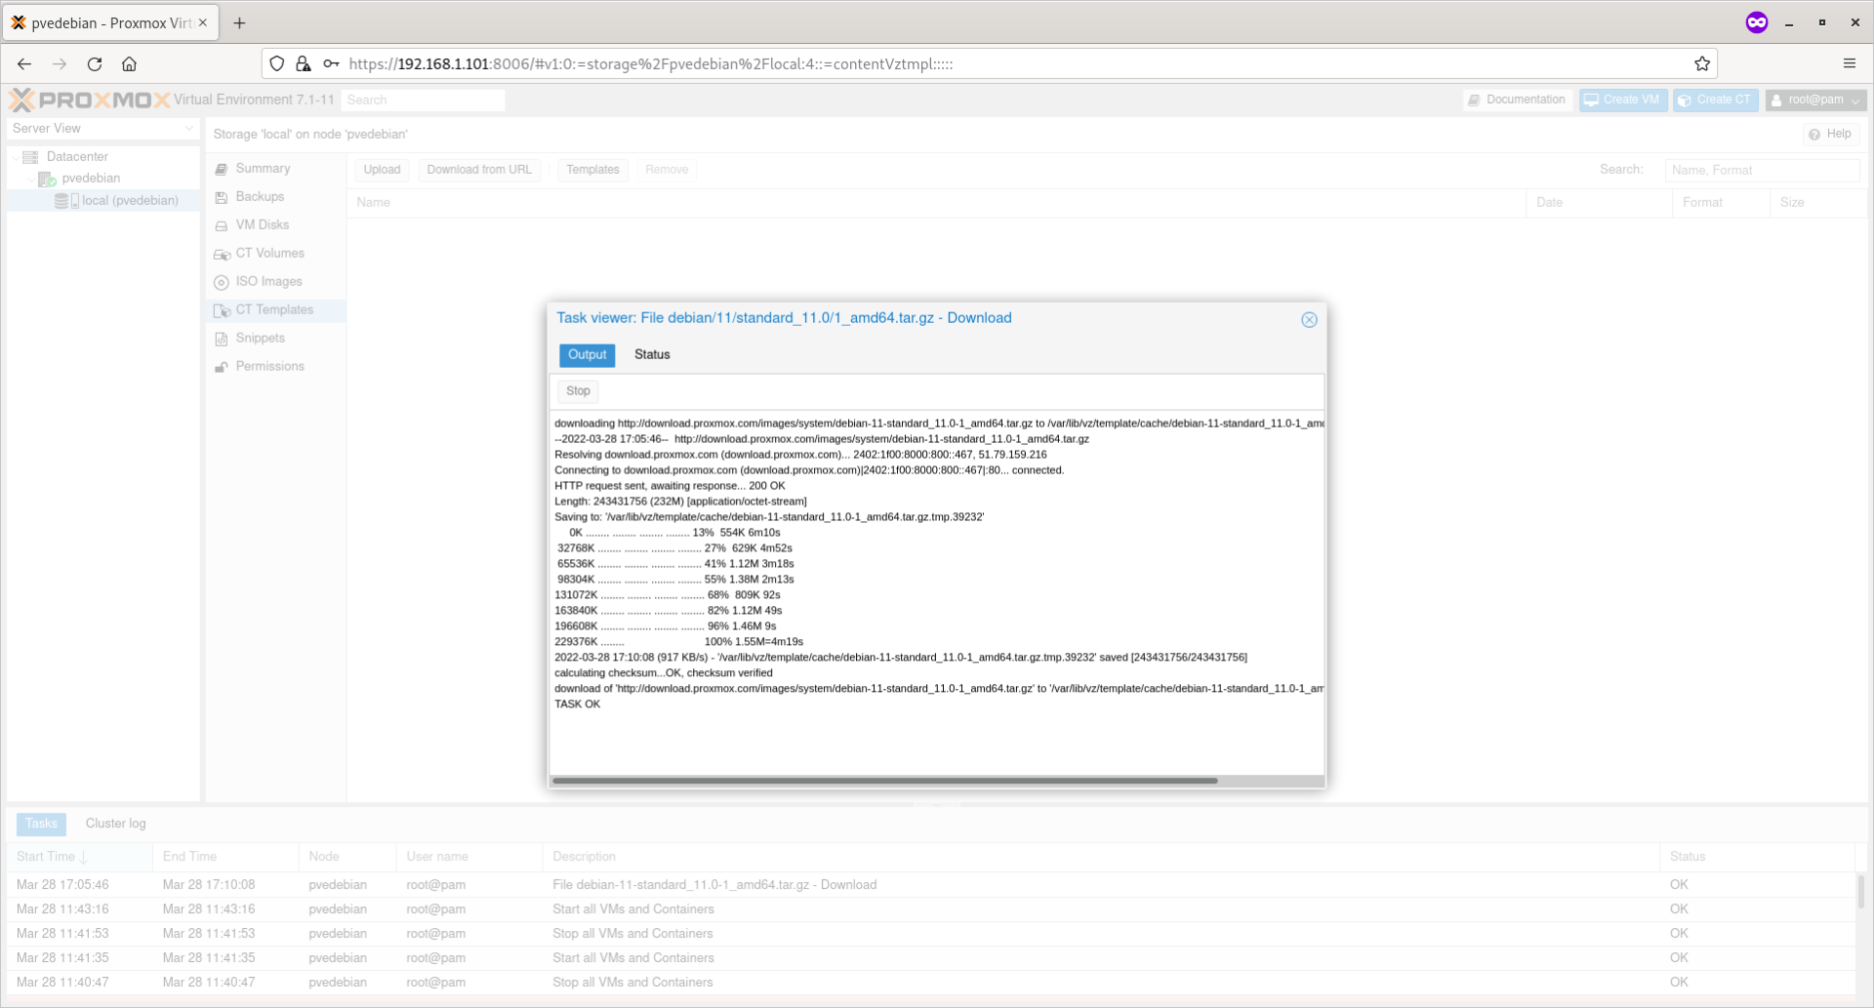Focus the Proxmox search field

pyautogui.click(x=423, y=100)
